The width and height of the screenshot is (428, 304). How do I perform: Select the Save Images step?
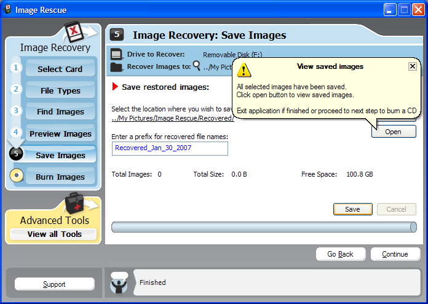coord(60,154)
